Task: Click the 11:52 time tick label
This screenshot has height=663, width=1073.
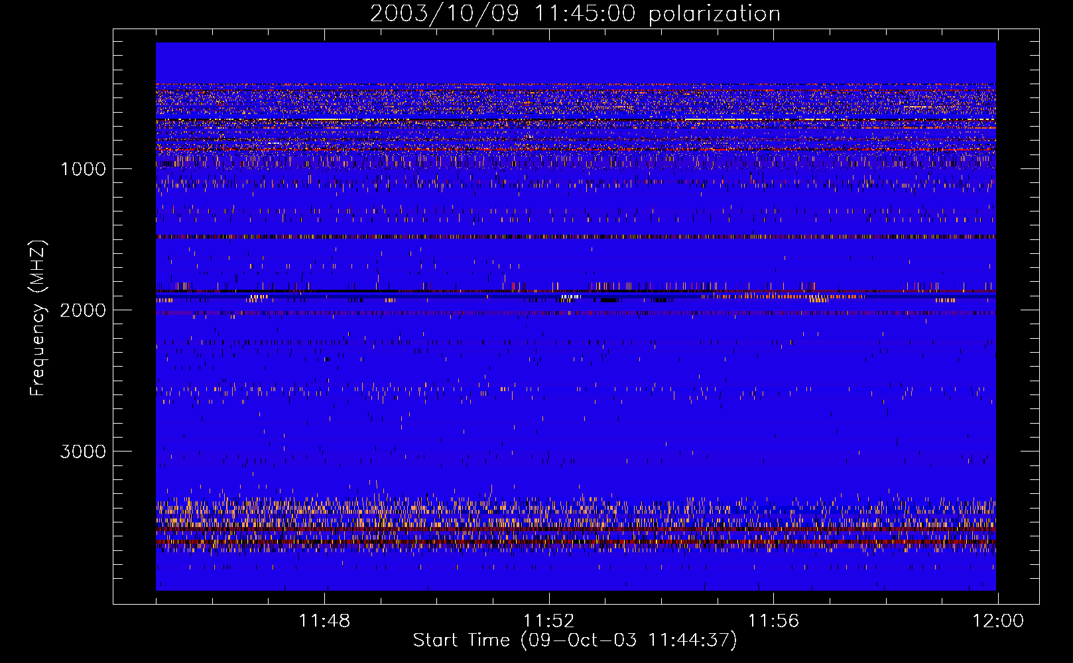Action: coord(549,621)
